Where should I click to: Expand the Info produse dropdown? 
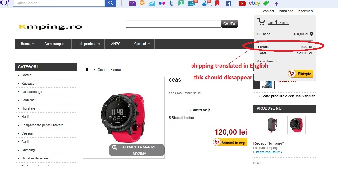pos(99,44)
